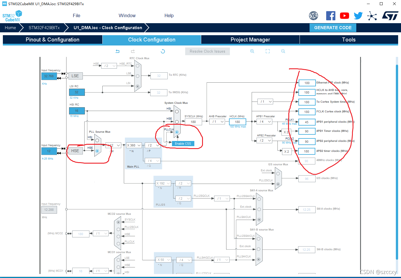
Task: Open the Main PLL /Q divider dropdown
Action: click(153, 161)
